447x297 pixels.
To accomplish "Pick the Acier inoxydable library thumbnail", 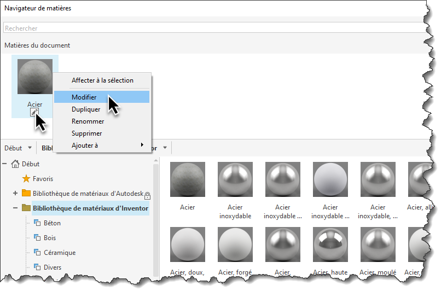I will pyautogui.click(x=235, y=179).
